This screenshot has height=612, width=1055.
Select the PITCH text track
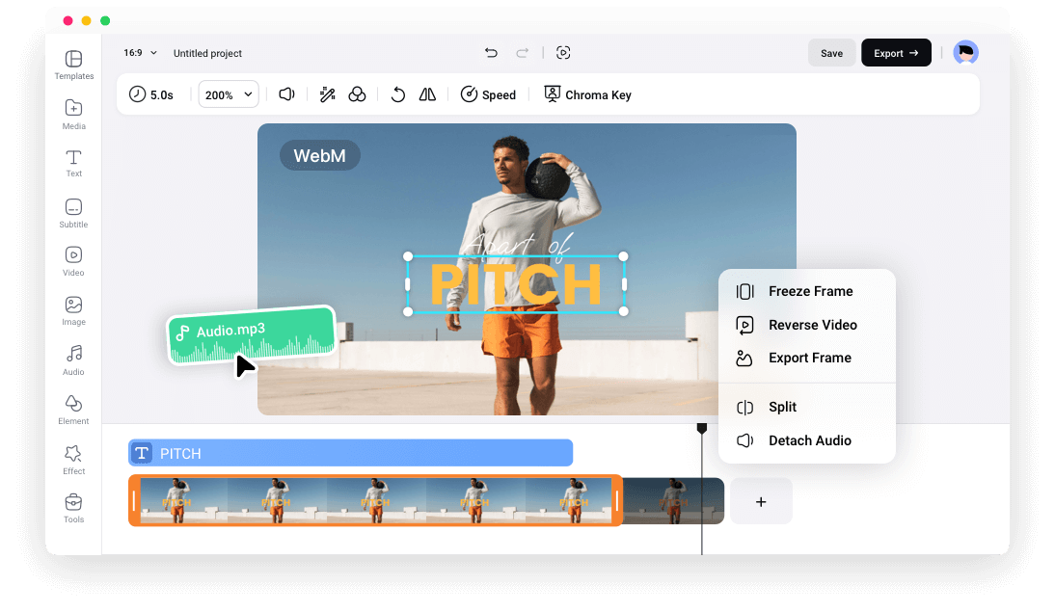(349, 452)
